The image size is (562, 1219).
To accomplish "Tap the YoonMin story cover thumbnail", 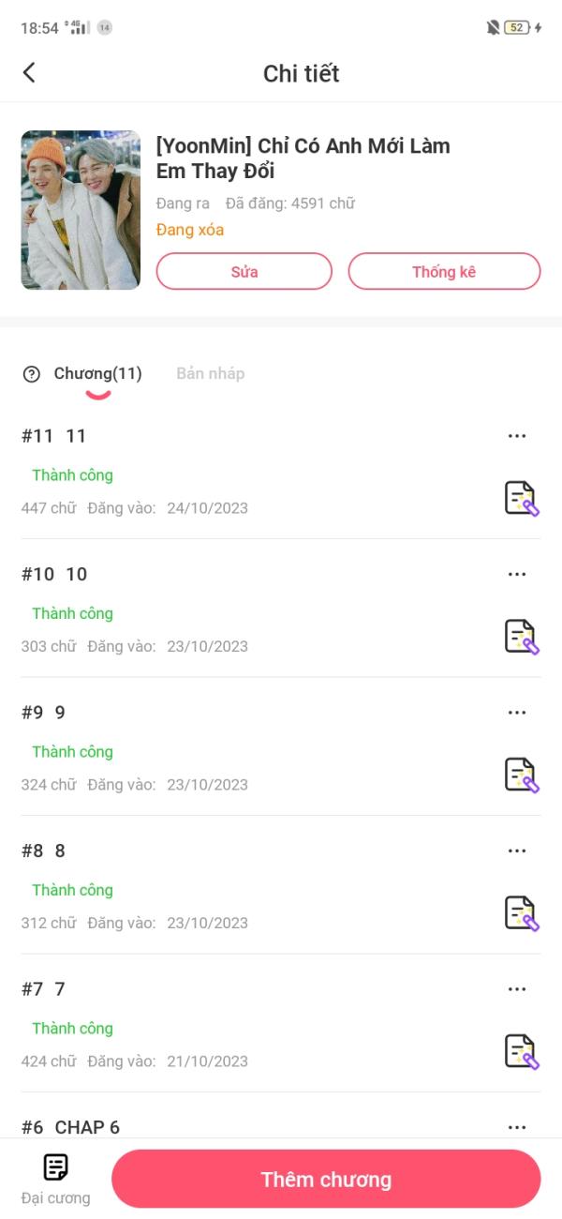I will pyautogui.click(x=81, y=210).
